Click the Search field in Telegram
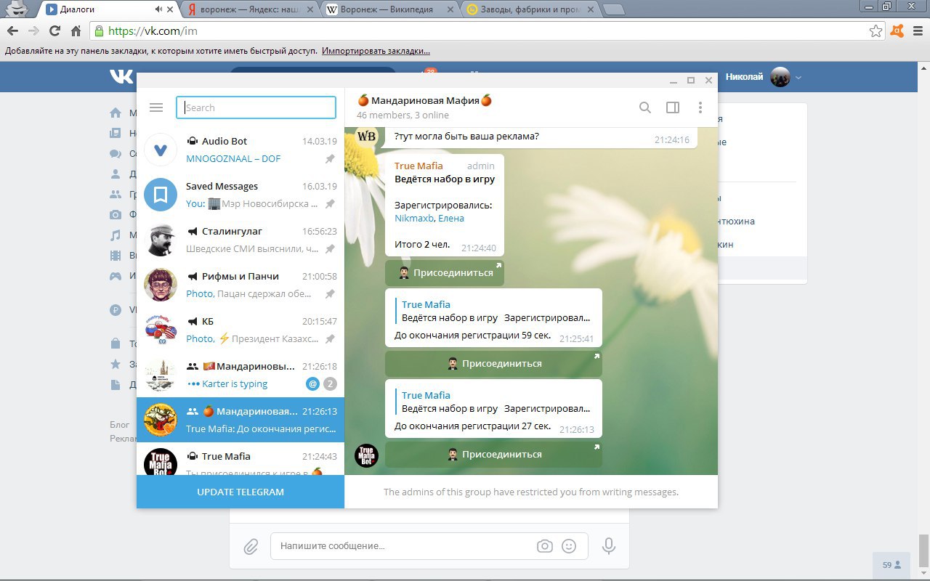This screenshot has height=581, width=930. tap(256, 107)
